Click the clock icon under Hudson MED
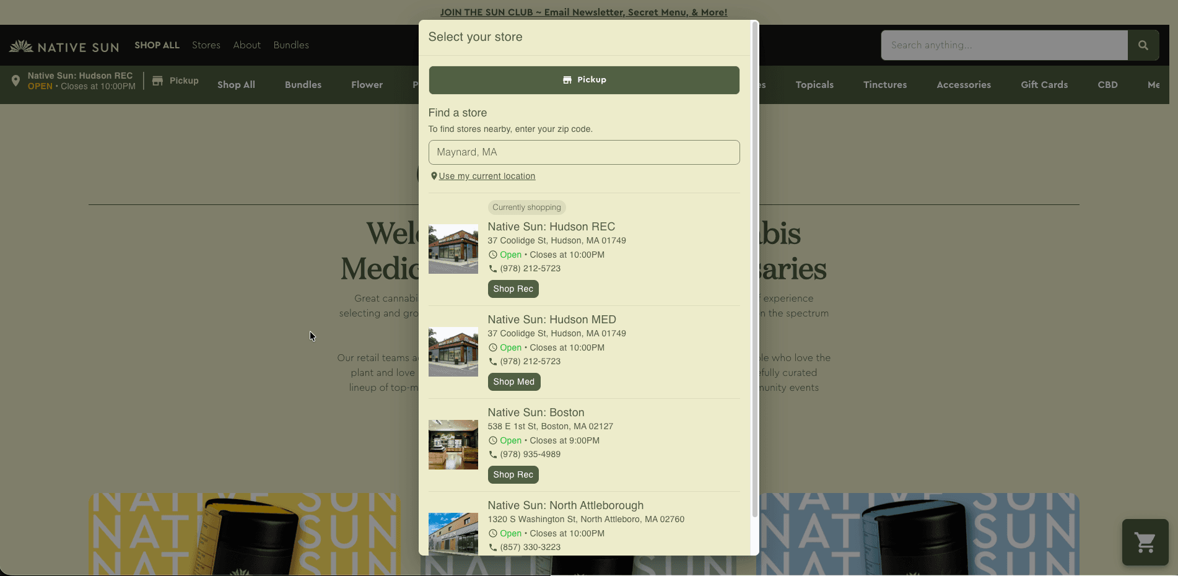The width and height of the screenshot is (1178, 576). (x=493, y=347)
